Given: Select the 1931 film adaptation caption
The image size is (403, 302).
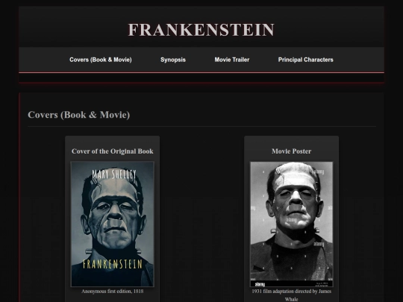Looking at the screenshot, I should (292, 295).
